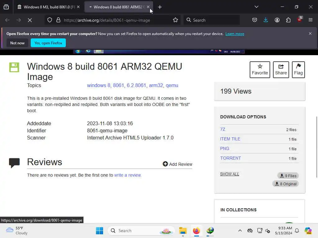Show site security info via the padlock
The image size is (318, 238).
click(x=58, y=20)
